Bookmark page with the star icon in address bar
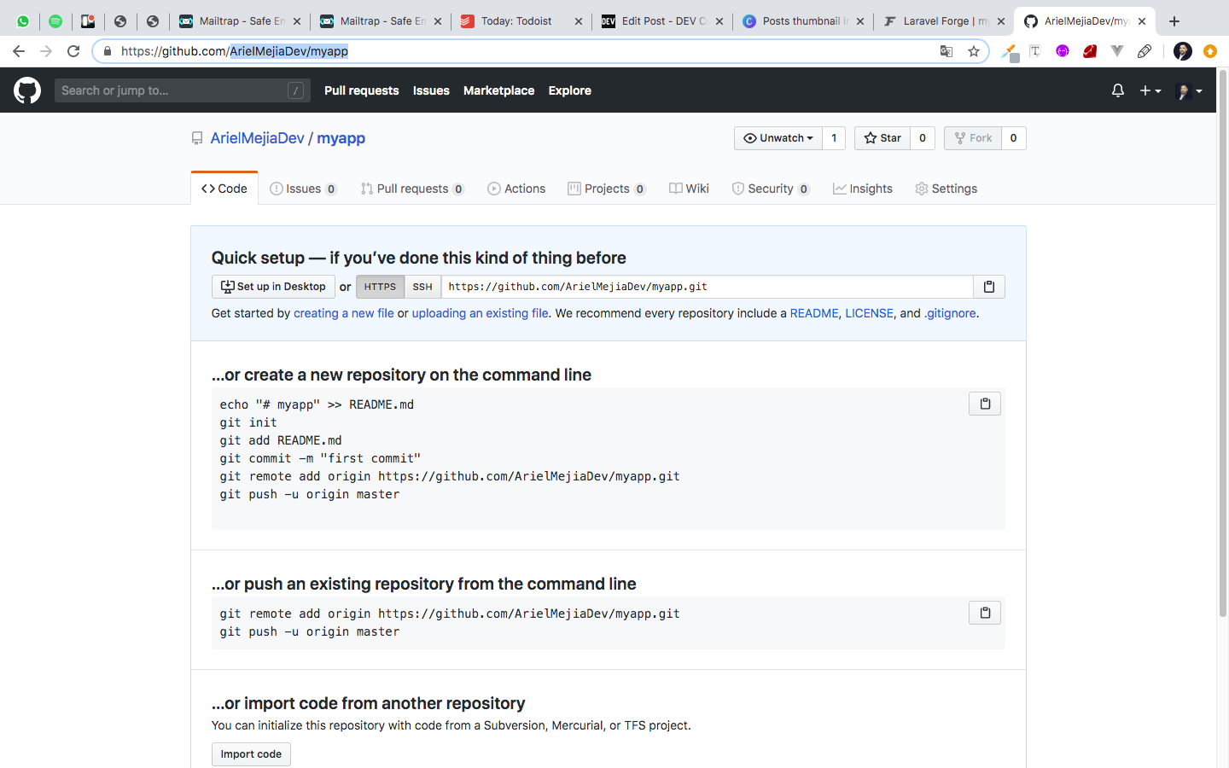 pos(974,51)
